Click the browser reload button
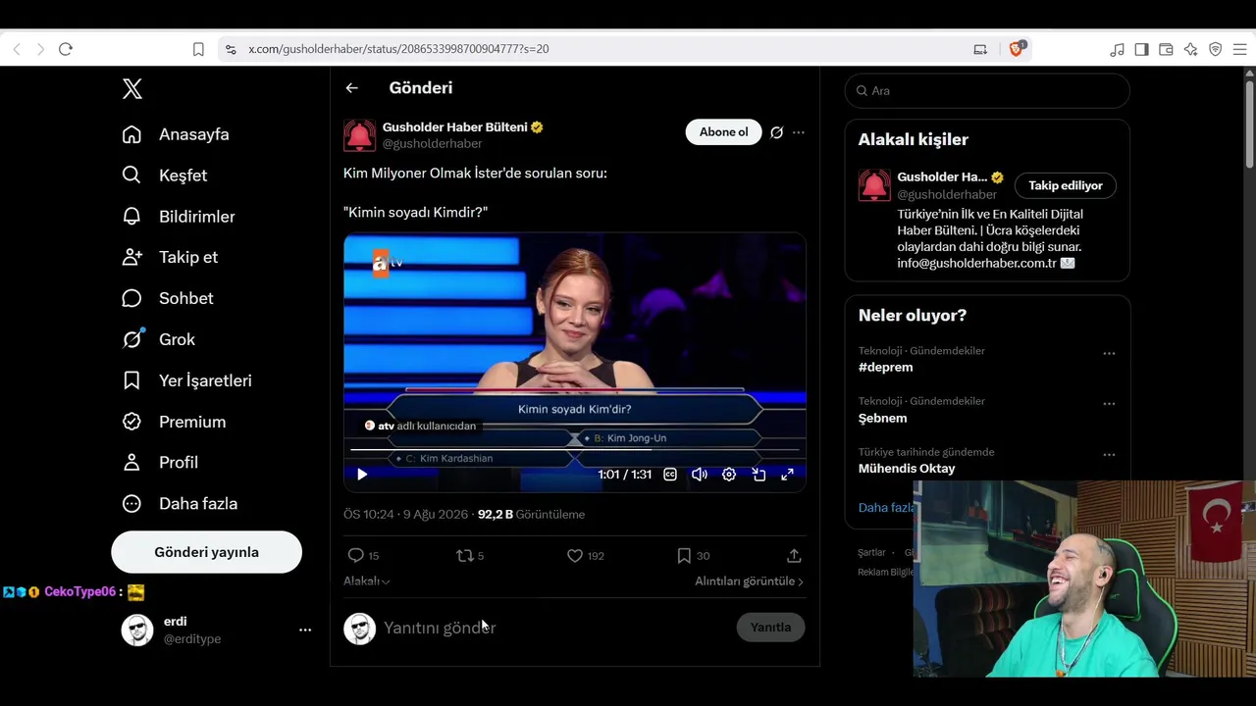1256x706 pixels. point(66,49)
